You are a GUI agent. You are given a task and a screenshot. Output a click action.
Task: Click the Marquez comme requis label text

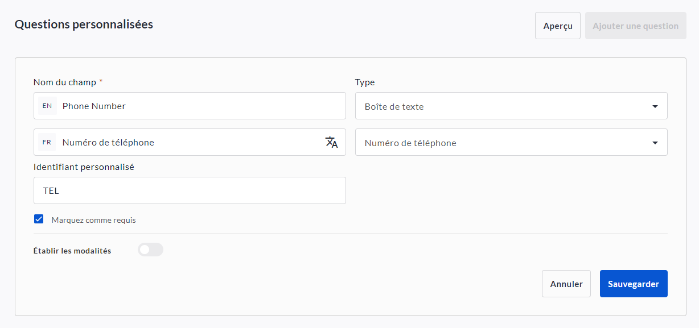93,220
